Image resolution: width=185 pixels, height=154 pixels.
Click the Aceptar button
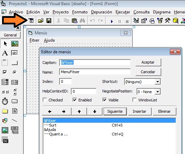point(148,62)
